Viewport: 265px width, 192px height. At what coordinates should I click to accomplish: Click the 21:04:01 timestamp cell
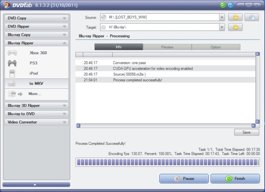pos(91,80)
